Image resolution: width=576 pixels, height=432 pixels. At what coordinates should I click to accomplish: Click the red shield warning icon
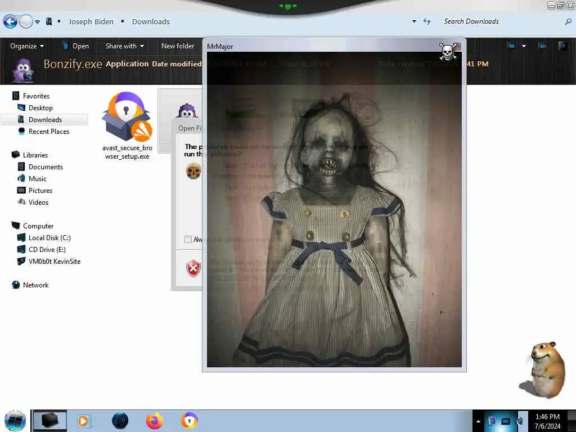[x=193, y=268]
